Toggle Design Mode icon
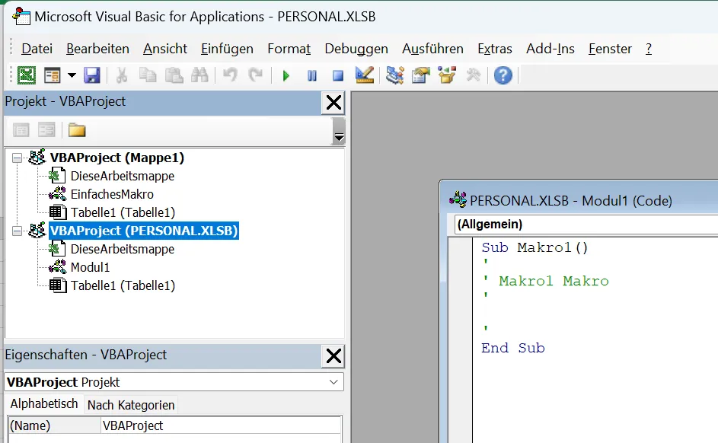This screenshot has height=443, width=718. 365,75
